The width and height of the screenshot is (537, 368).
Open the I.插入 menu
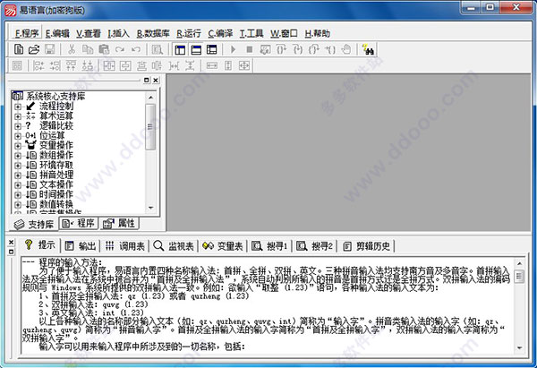click(118, 33)
